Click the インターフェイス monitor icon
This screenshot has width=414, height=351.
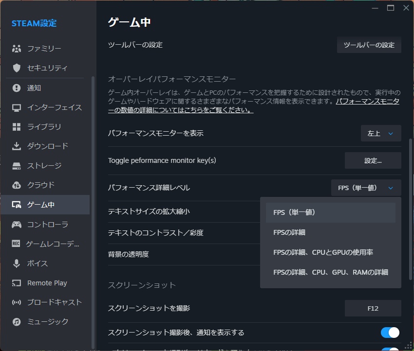[17, 107]
